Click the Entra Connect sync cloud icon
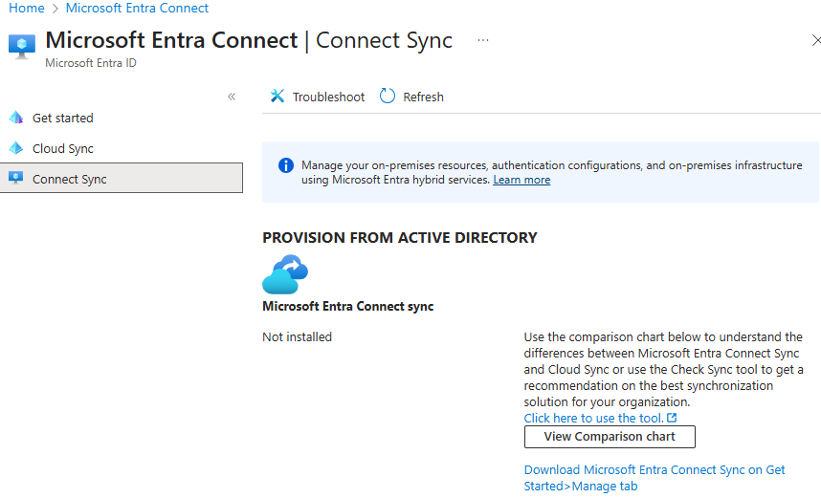 [285, 274]
